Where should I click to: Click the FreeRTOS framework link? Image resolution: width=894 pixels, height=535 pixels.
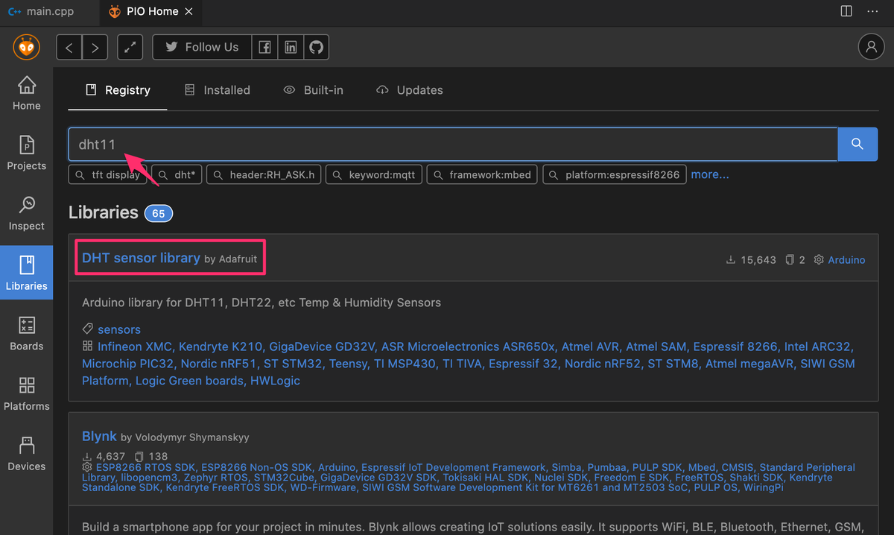(x=697, y=477)
